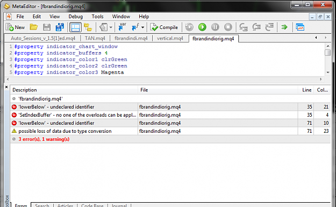Select 'lowerBelow' undeclared identifier error line 71

[x=170, y=123]
